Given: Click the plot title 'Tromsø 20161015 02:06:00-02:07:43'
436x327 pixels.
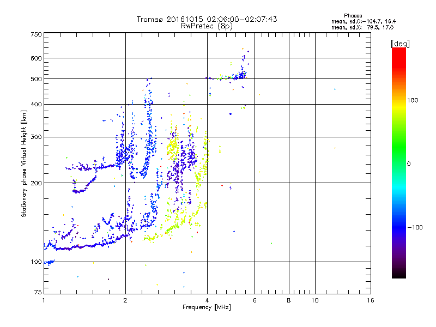Looking at the screenshot, I should click(207, 19).
